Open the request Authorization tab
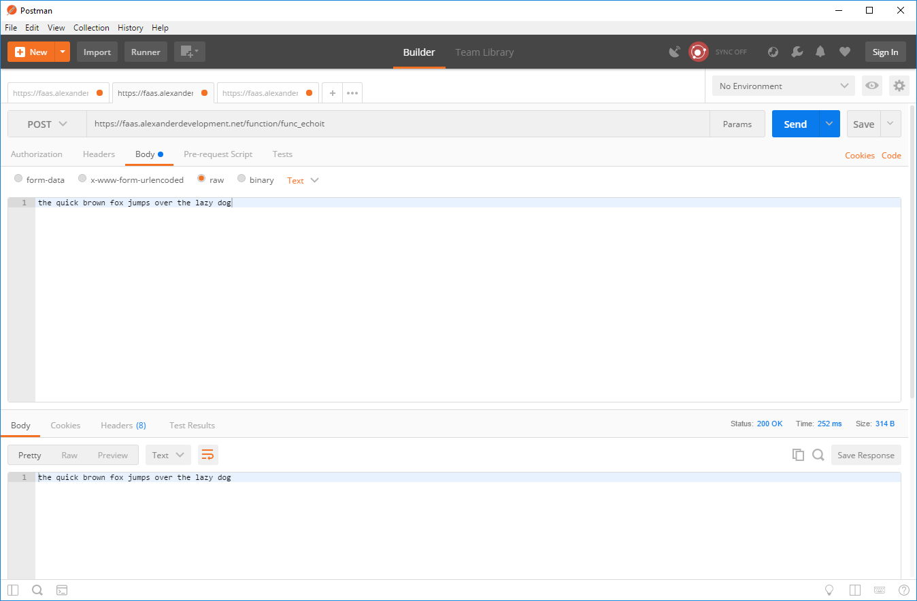The image size is (917, 601). pos(37,154)
